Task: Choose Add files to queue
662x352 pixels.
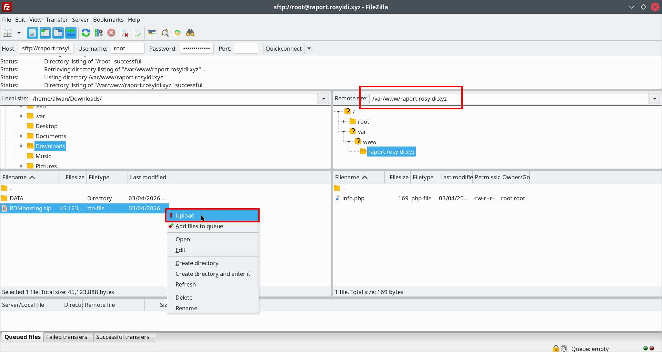Action: point(199,227)
